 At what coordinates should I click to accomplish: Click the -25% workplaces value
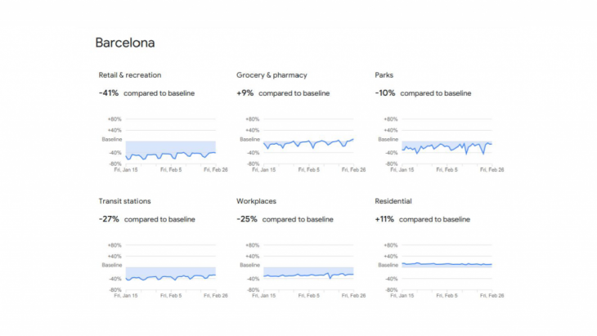(x=247, y=219)
